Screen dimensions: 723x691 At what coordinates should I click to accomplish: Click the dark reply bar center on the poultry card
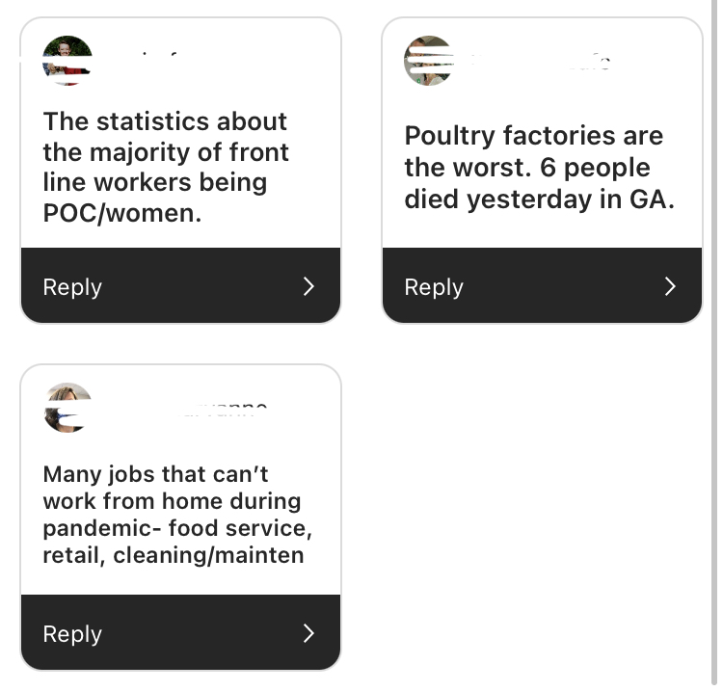pos(542,285)
